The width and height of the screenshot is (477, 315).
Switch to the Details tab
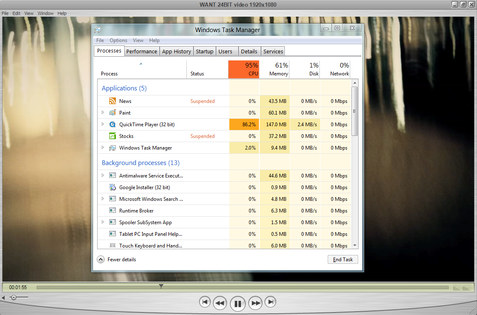click(249, 51)
